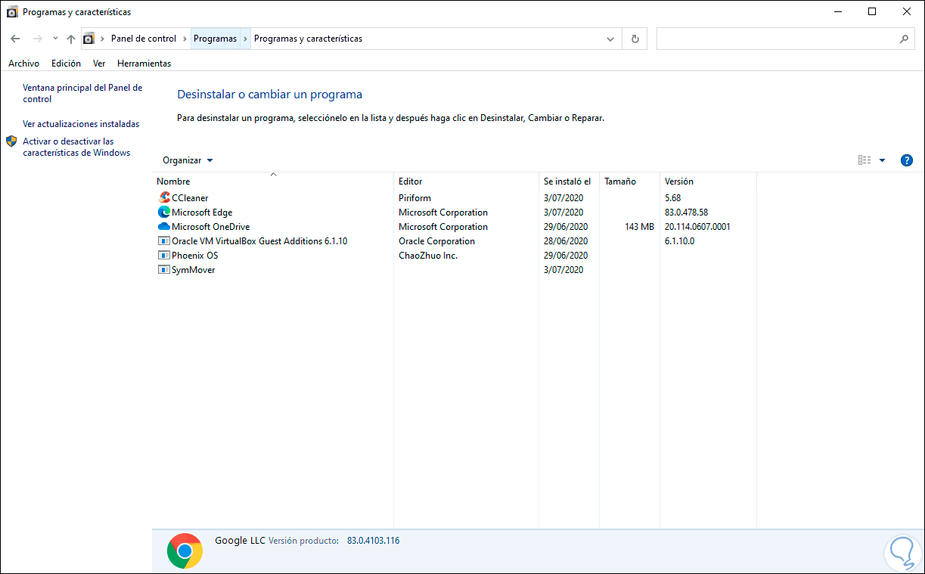Open help with the blue question mark
This screenshot has width=925, height=574.
pyautogui.click(x=907, y=160)
